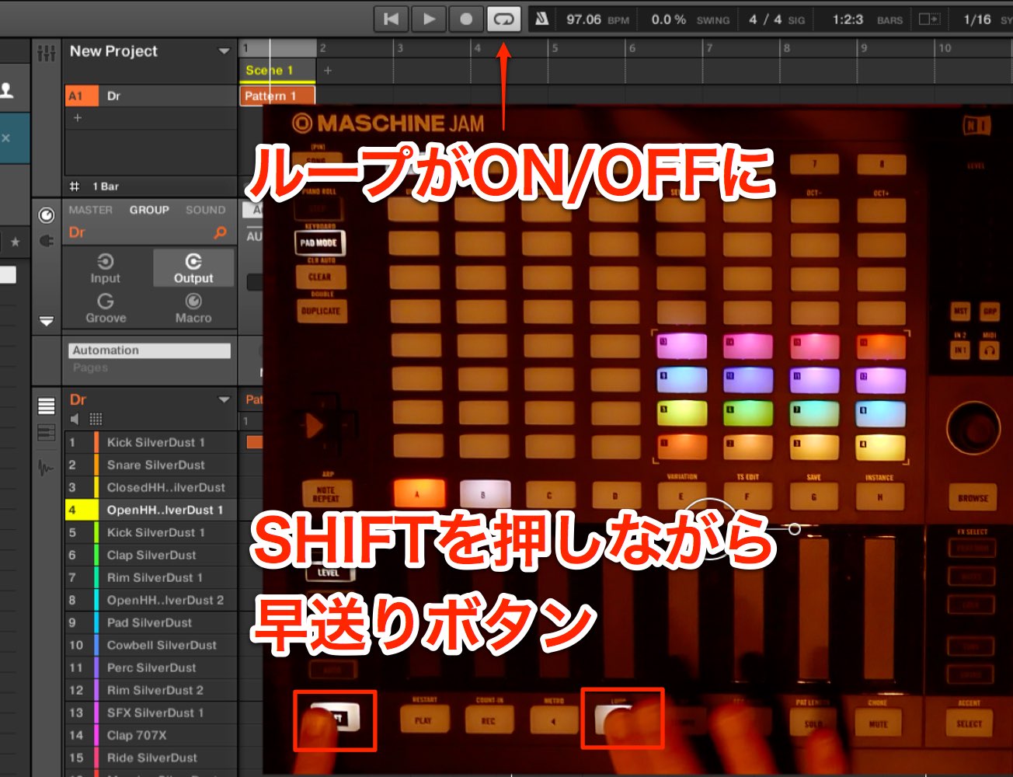
Task: Open the Input settings icon
Action: (105, 269)
